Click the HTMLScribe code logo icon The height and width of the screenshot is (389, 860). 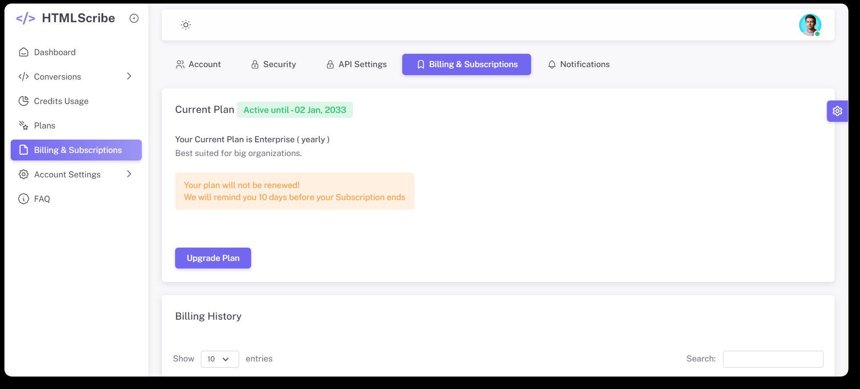[x=25, y=18]
